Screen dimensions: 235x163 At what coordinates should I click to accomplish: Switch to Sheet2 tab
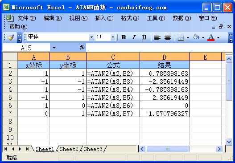[x=69, y=149]
